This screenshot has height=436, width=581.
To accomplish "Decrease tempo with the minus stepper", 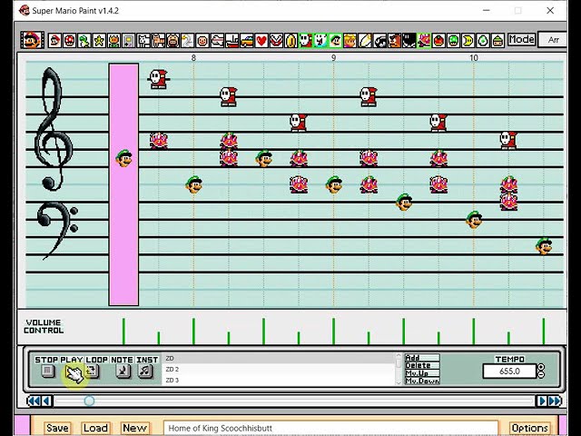I will tap(541, 374).
